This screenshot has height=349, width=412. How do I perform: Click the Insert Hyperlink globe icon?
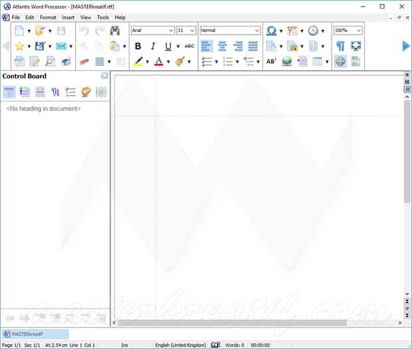pyautogui.click(x=287, y=62)
